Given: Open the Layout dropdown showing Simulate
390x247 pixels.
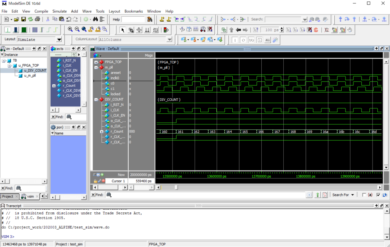Looking at the screenshot, I should coord(59,40).
